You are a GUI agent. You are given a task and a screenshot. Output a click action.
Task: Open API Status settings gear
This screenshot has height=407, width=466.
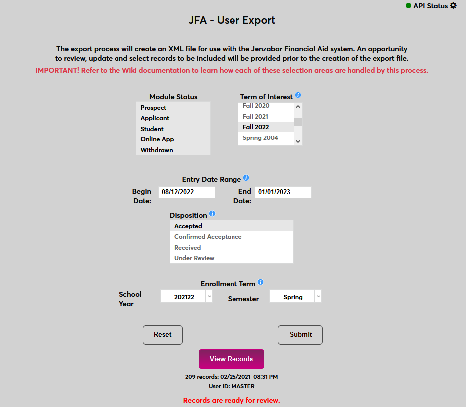coord(453,5)
